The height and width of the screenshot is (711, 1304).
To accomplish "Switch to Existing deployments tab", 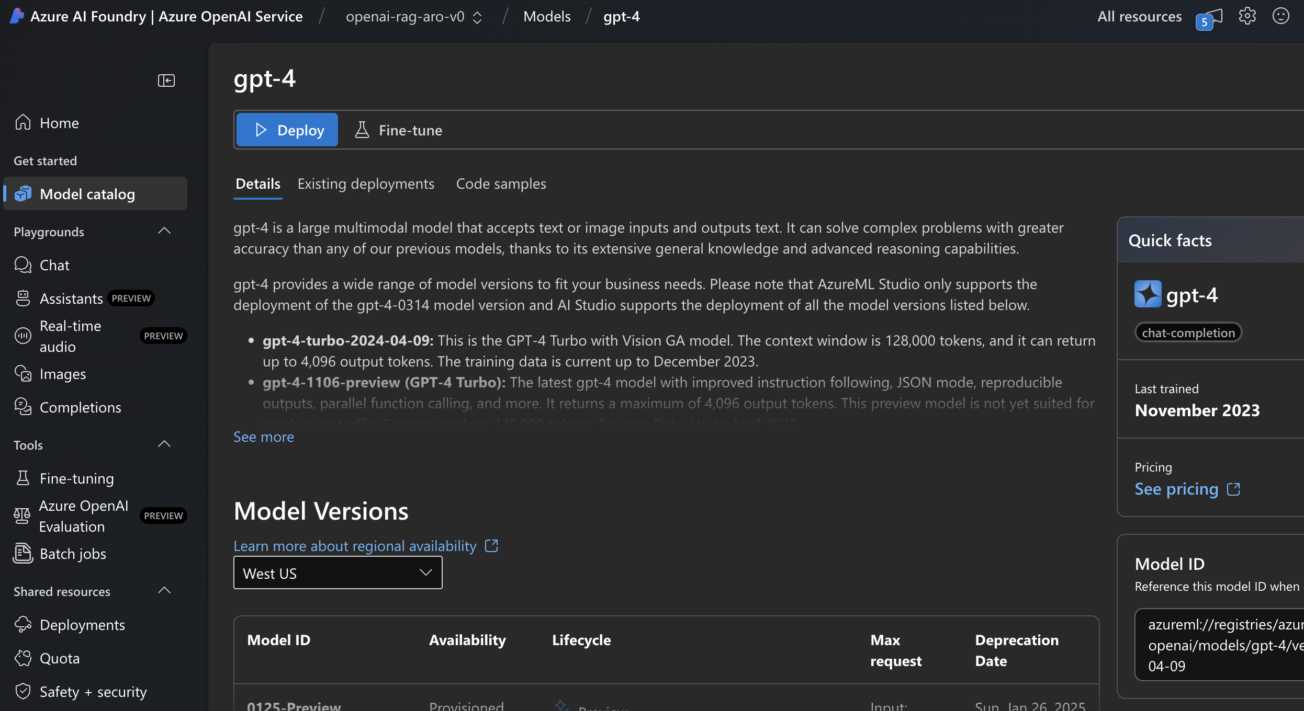I will [366, 184].
